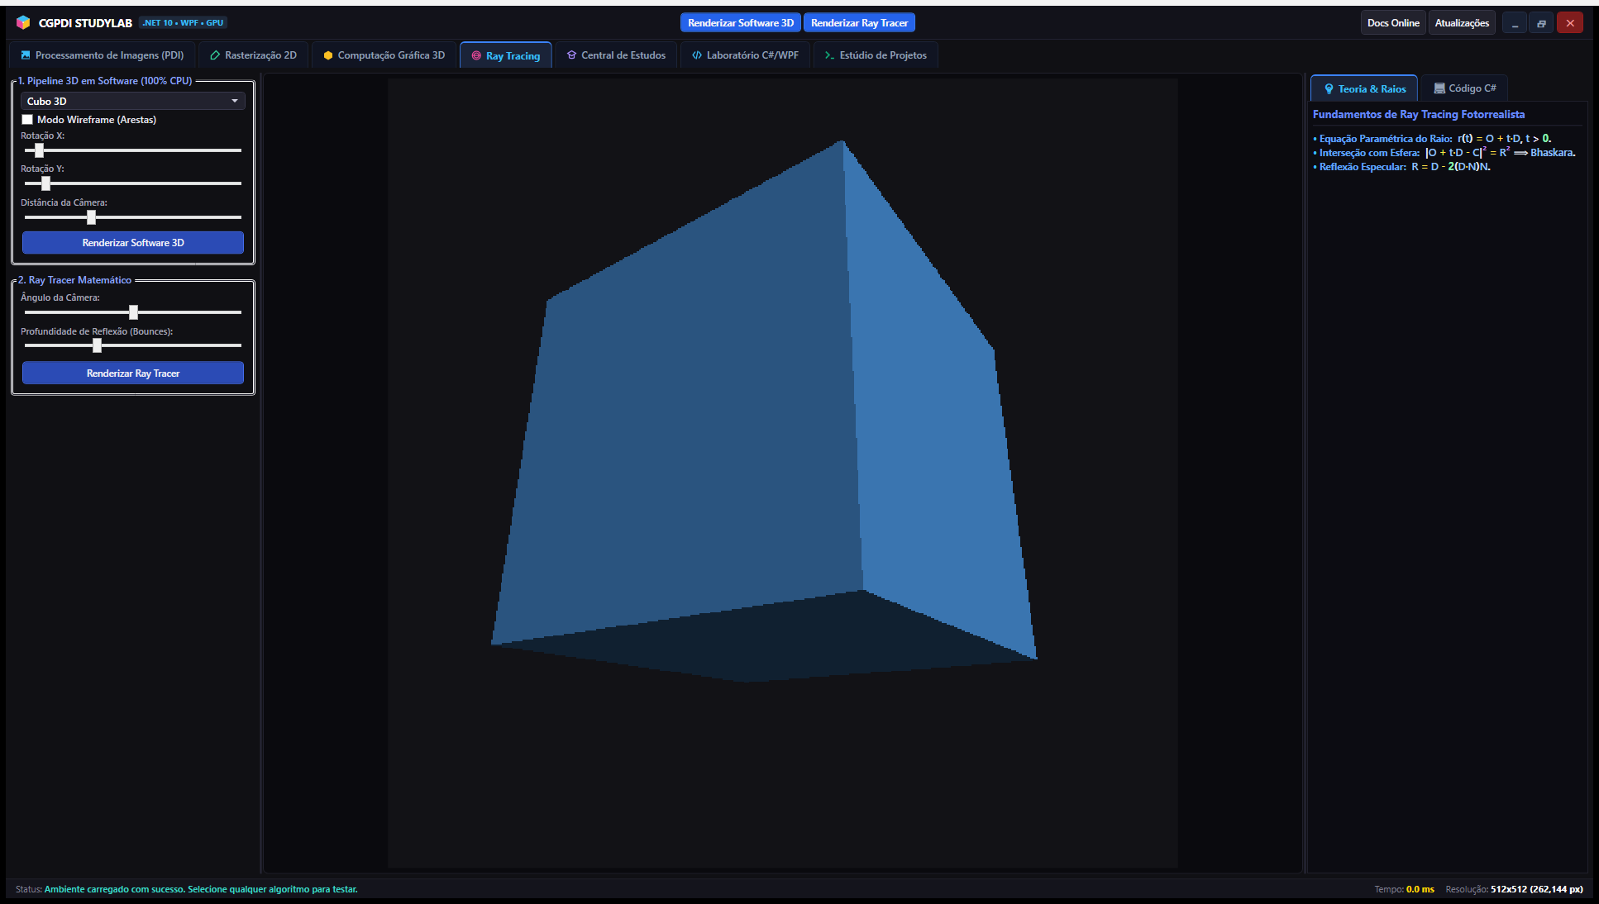Click the graduation cap icon on Central de Estudos

[571, 55]
